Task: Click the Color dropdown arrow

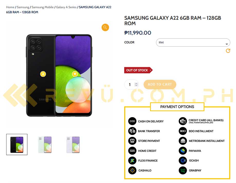Action: pyautogui.click(x=227, y=44)
